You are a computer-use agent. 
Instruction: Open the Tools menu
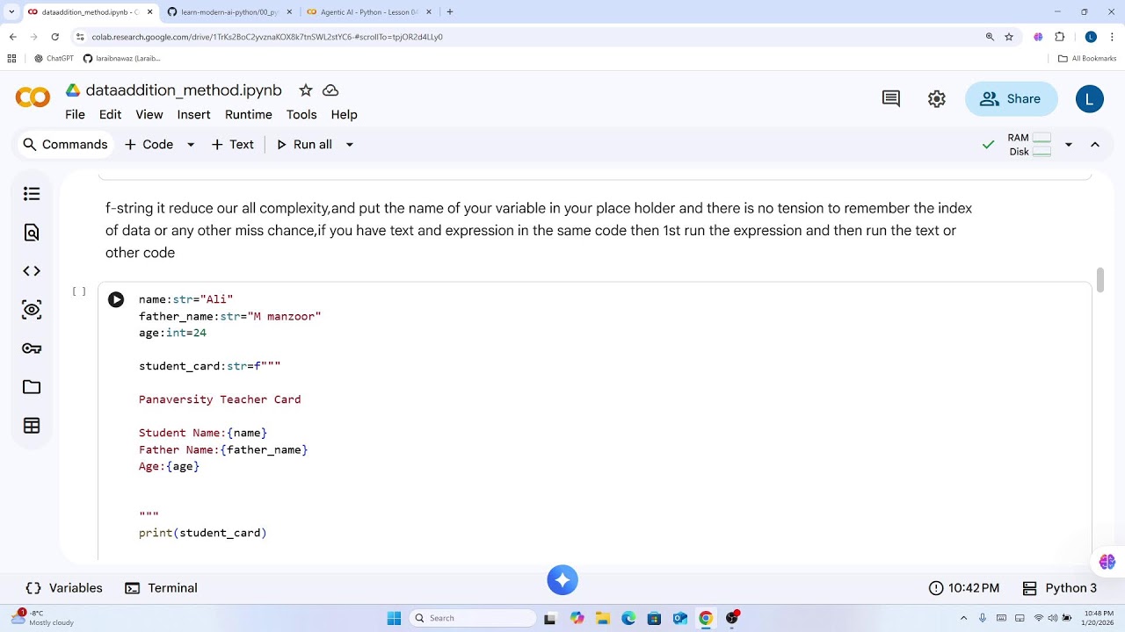point(301,114)
